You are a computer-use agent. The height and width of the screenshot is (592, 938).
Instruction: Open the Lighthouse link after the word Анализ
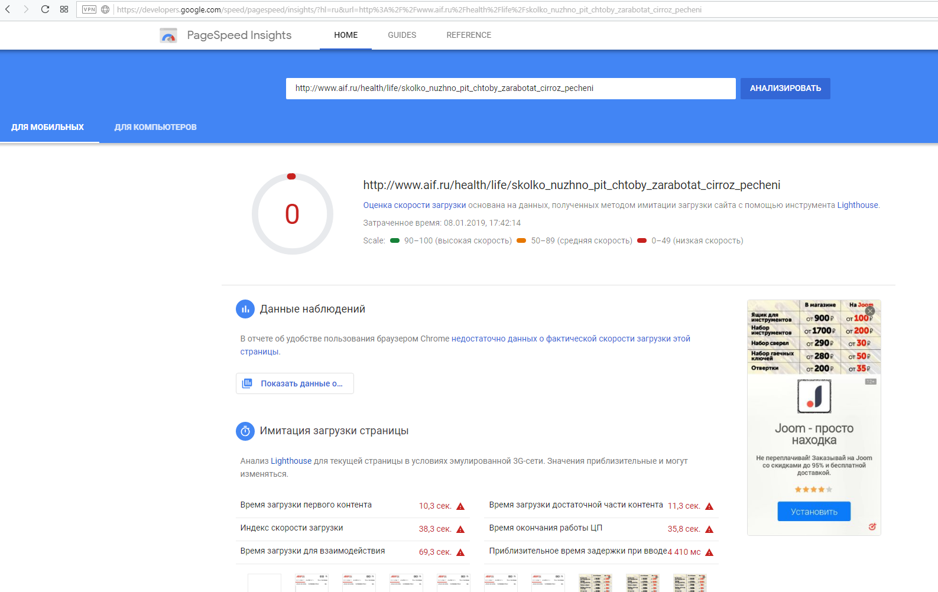coord(291,461)
